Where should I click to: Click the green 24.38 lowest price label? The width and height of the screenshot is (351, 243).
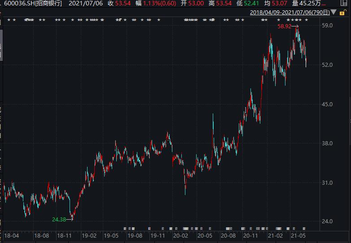(x=59, y=219)
